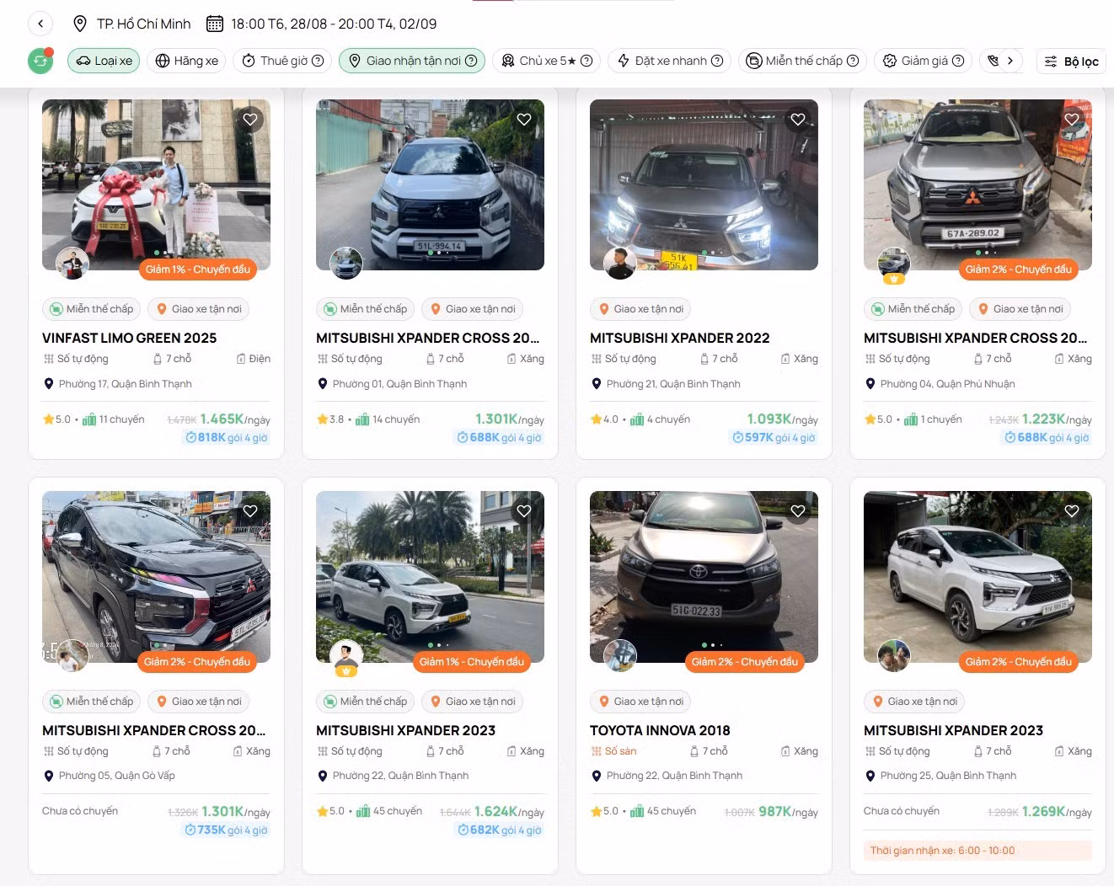Open photo of Xpander Cross in Gò Vấp

(x=156, y=577)
